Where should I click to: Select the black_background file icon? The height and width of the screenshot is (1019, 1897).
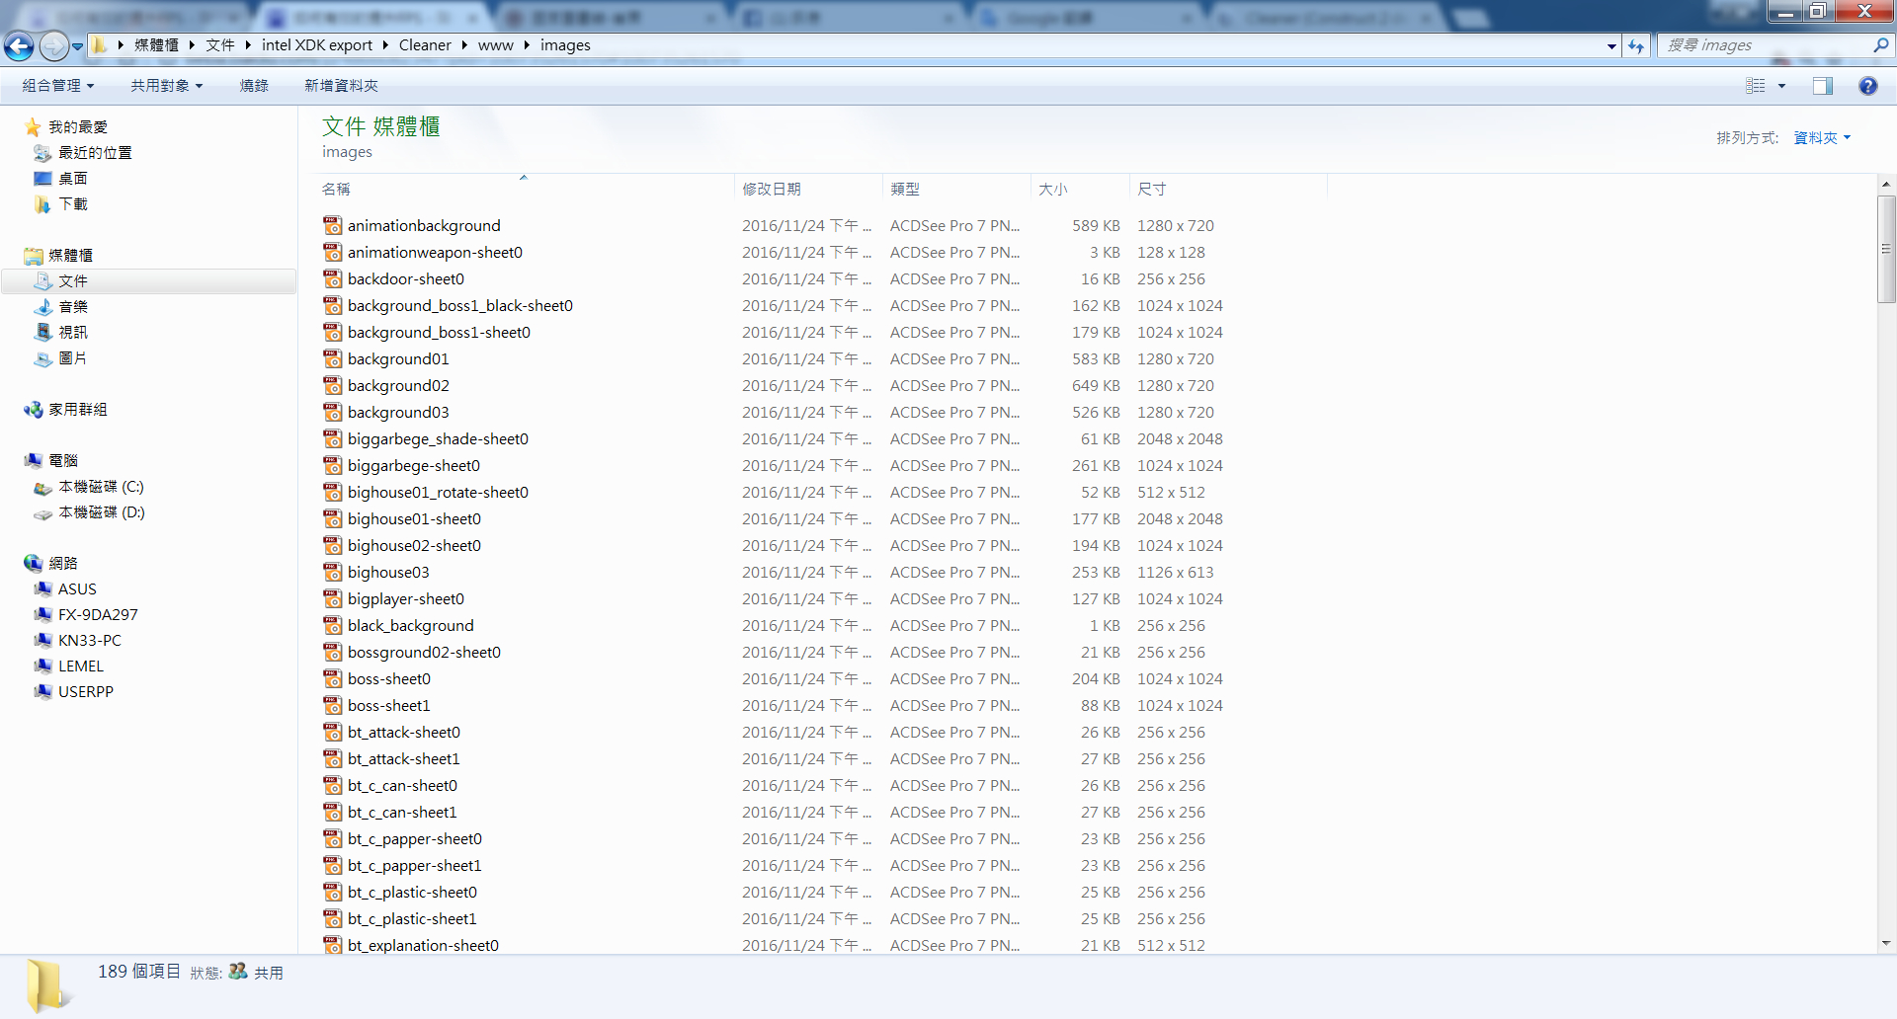[333, 626]
